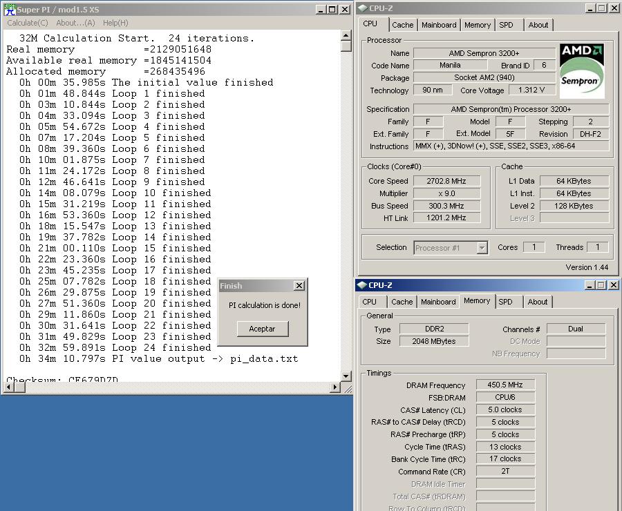This screenshot has height=511, width=622.
Task: Click the Package field 'Socket AM2 (940)'
Action: (484, 78)
